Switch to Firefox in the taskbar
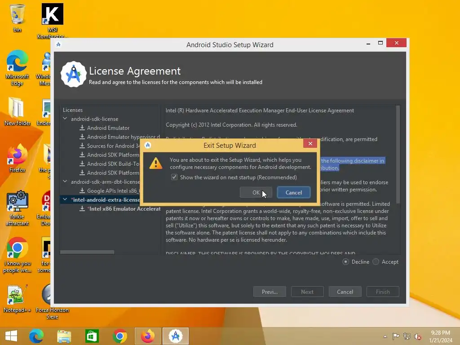The width and height of the screenshot is (460, 345). click(x=147, y=336)
